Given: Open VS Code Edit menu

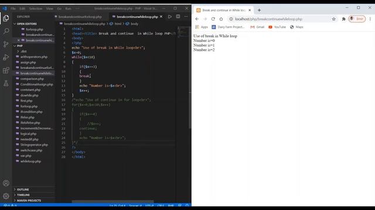Looking at the screenshot, I should [22, 8].
